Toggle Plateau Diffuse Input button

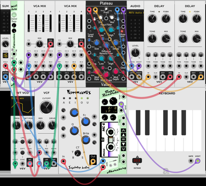point(122,31)
